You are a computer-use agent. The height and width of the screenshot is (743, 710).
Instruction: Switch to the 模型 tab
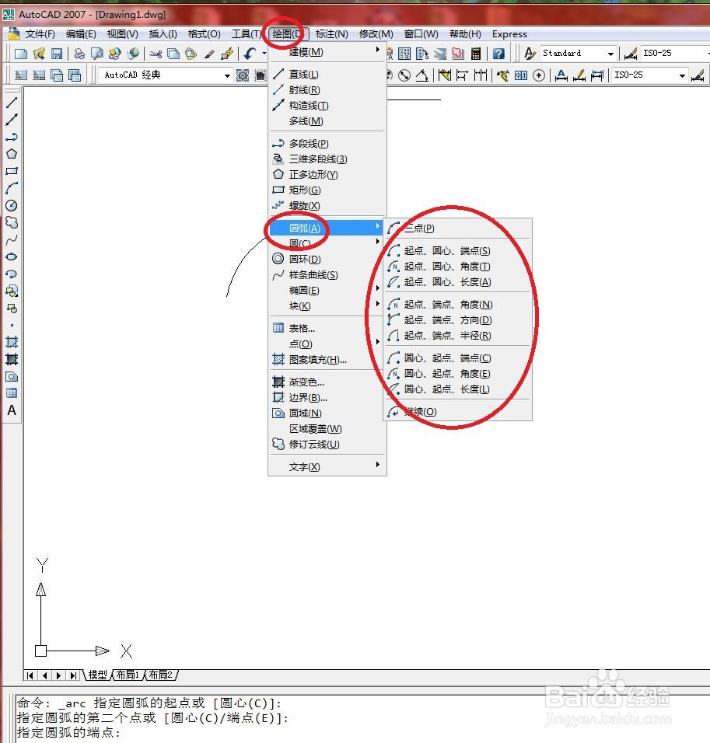click(x=98, y=675)
